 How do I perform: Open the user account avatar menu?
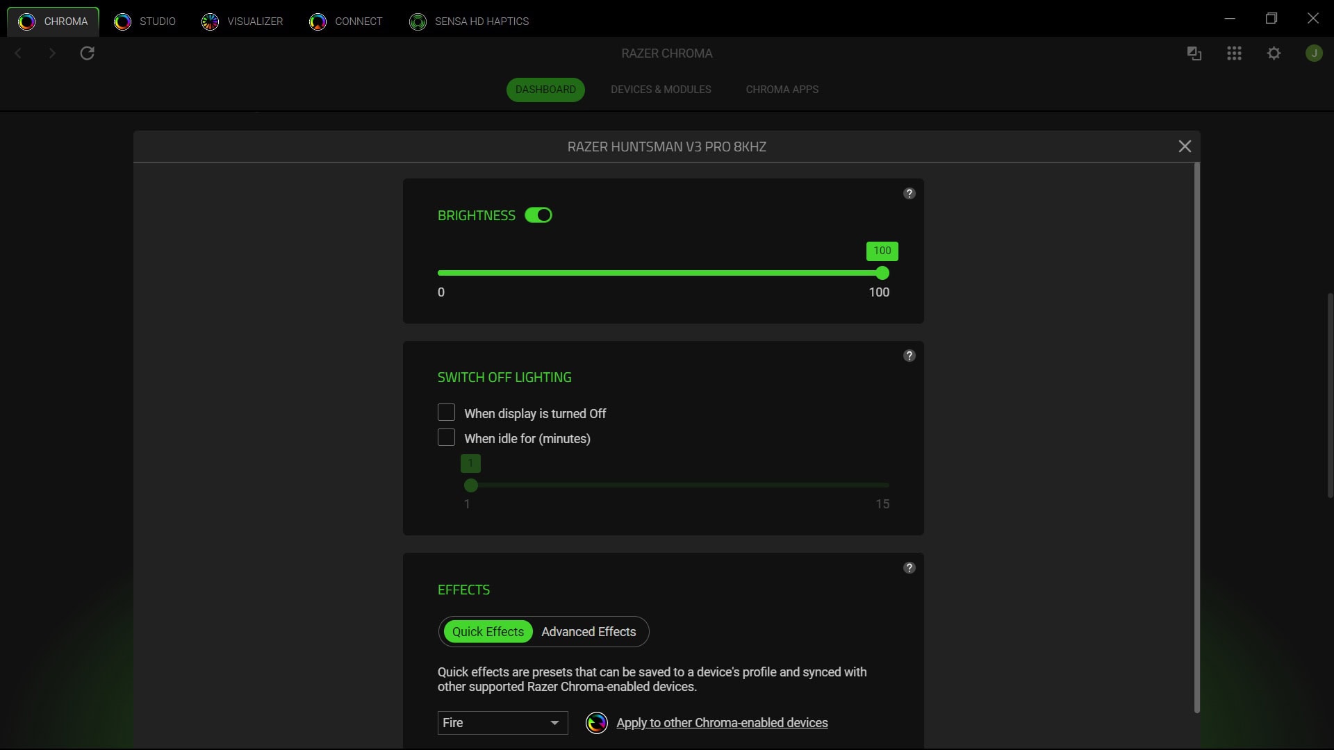point(1314,53)
